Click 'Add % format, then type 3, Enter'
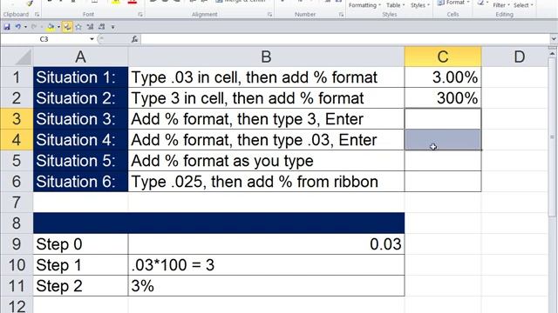 266,119
